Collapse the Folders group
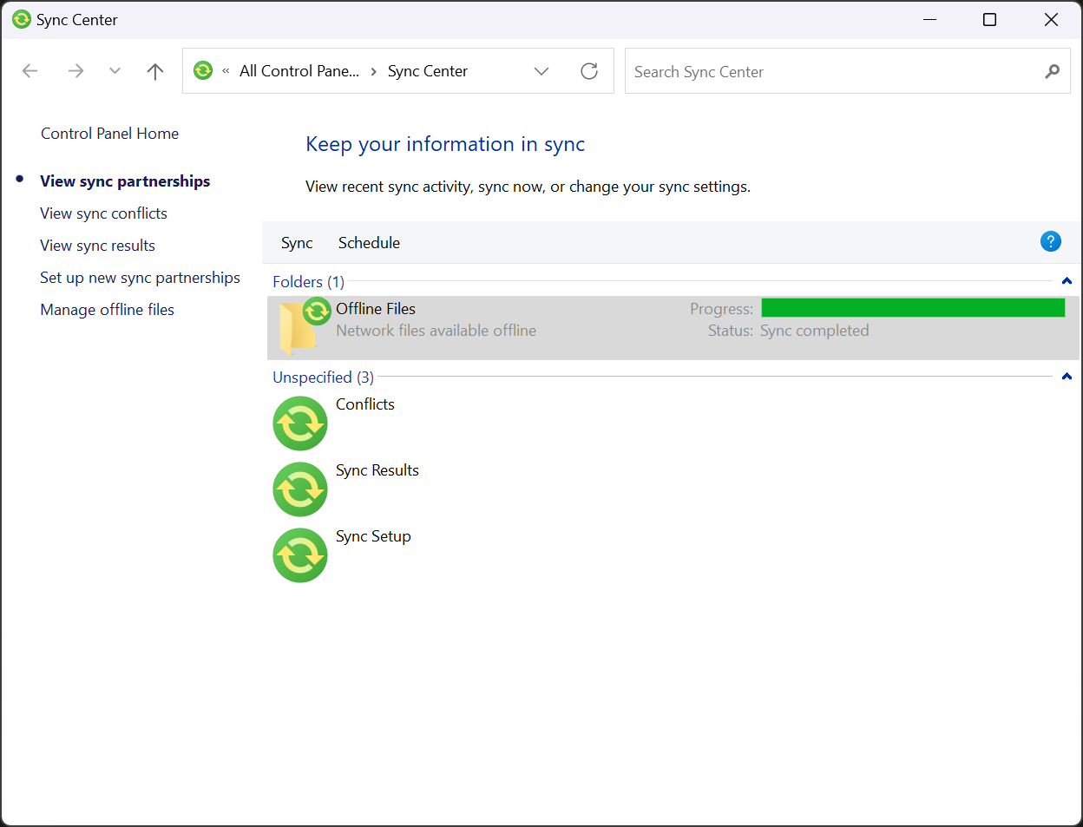1083x827 pixels. [1067, 281]
